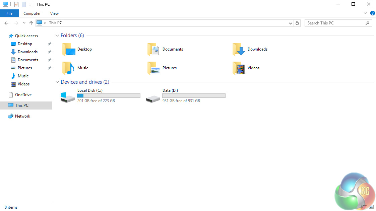Go up one level with Up arrow
The width and height of the screenshot is (376, 211).
[x=31, y=23]
